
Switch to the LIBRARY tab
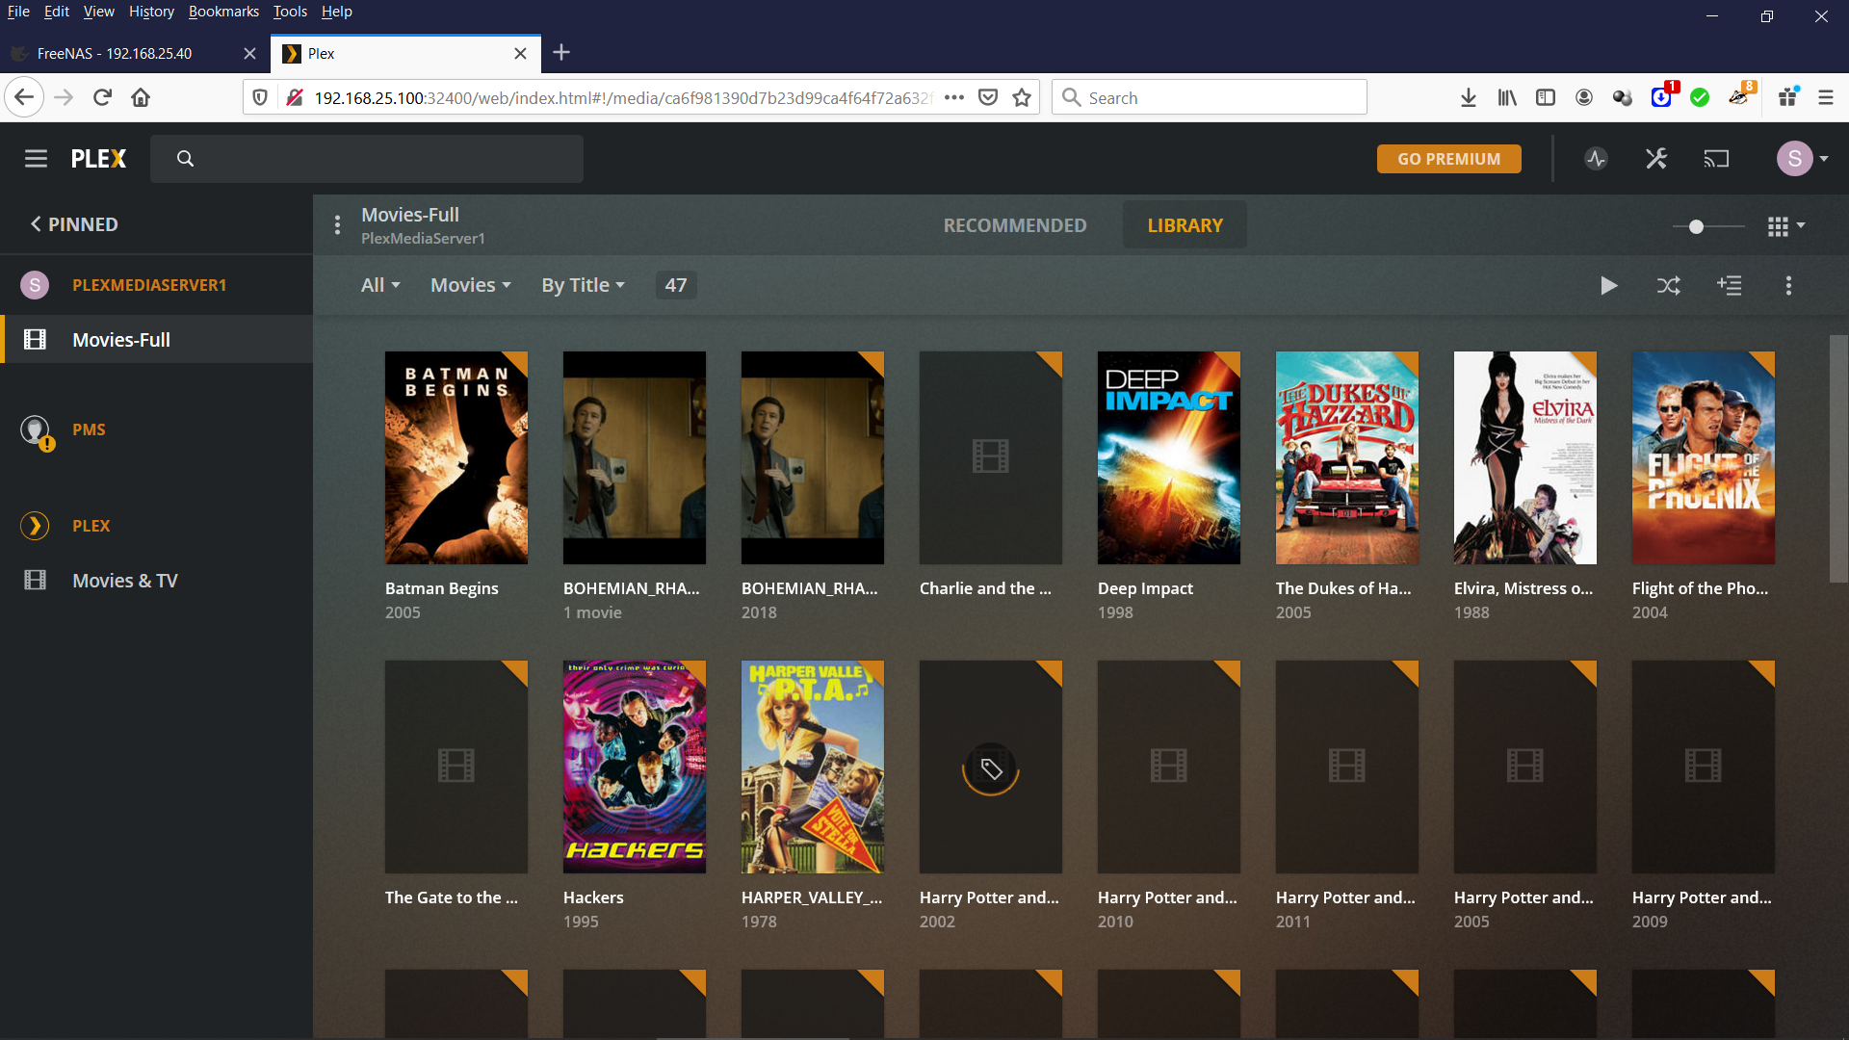pyautogui.click(x=1185, y=225)
